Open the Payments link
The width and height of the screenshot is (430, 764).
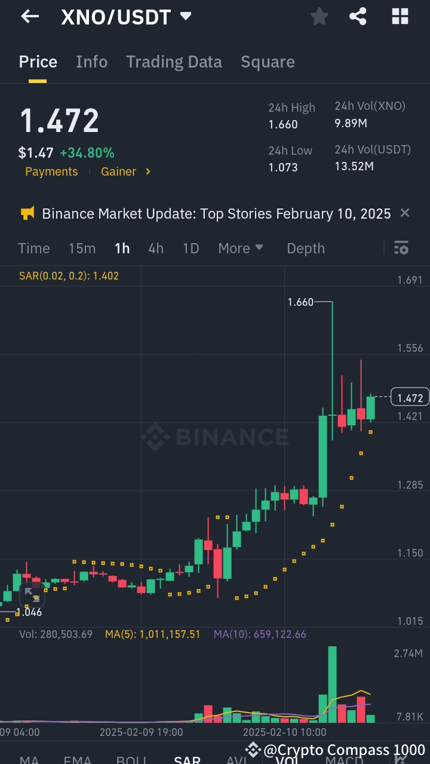tap(51, 171)
